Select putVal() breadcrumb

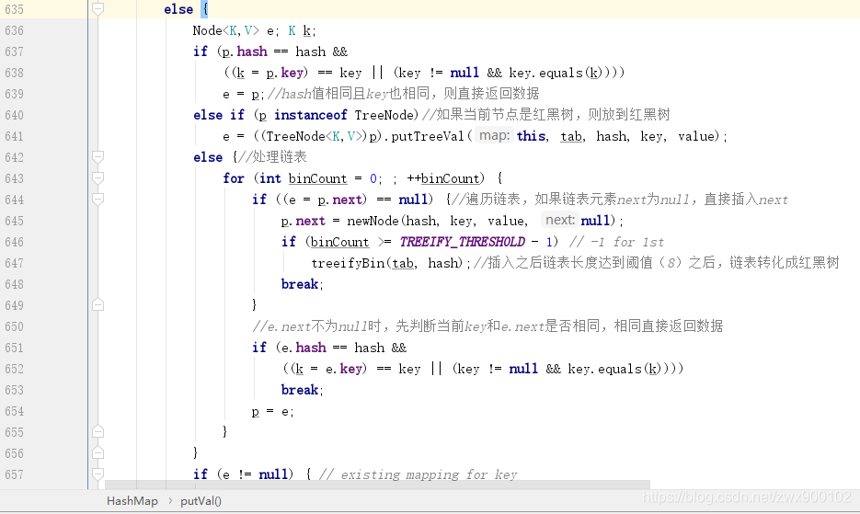click(x=201, y=501)
